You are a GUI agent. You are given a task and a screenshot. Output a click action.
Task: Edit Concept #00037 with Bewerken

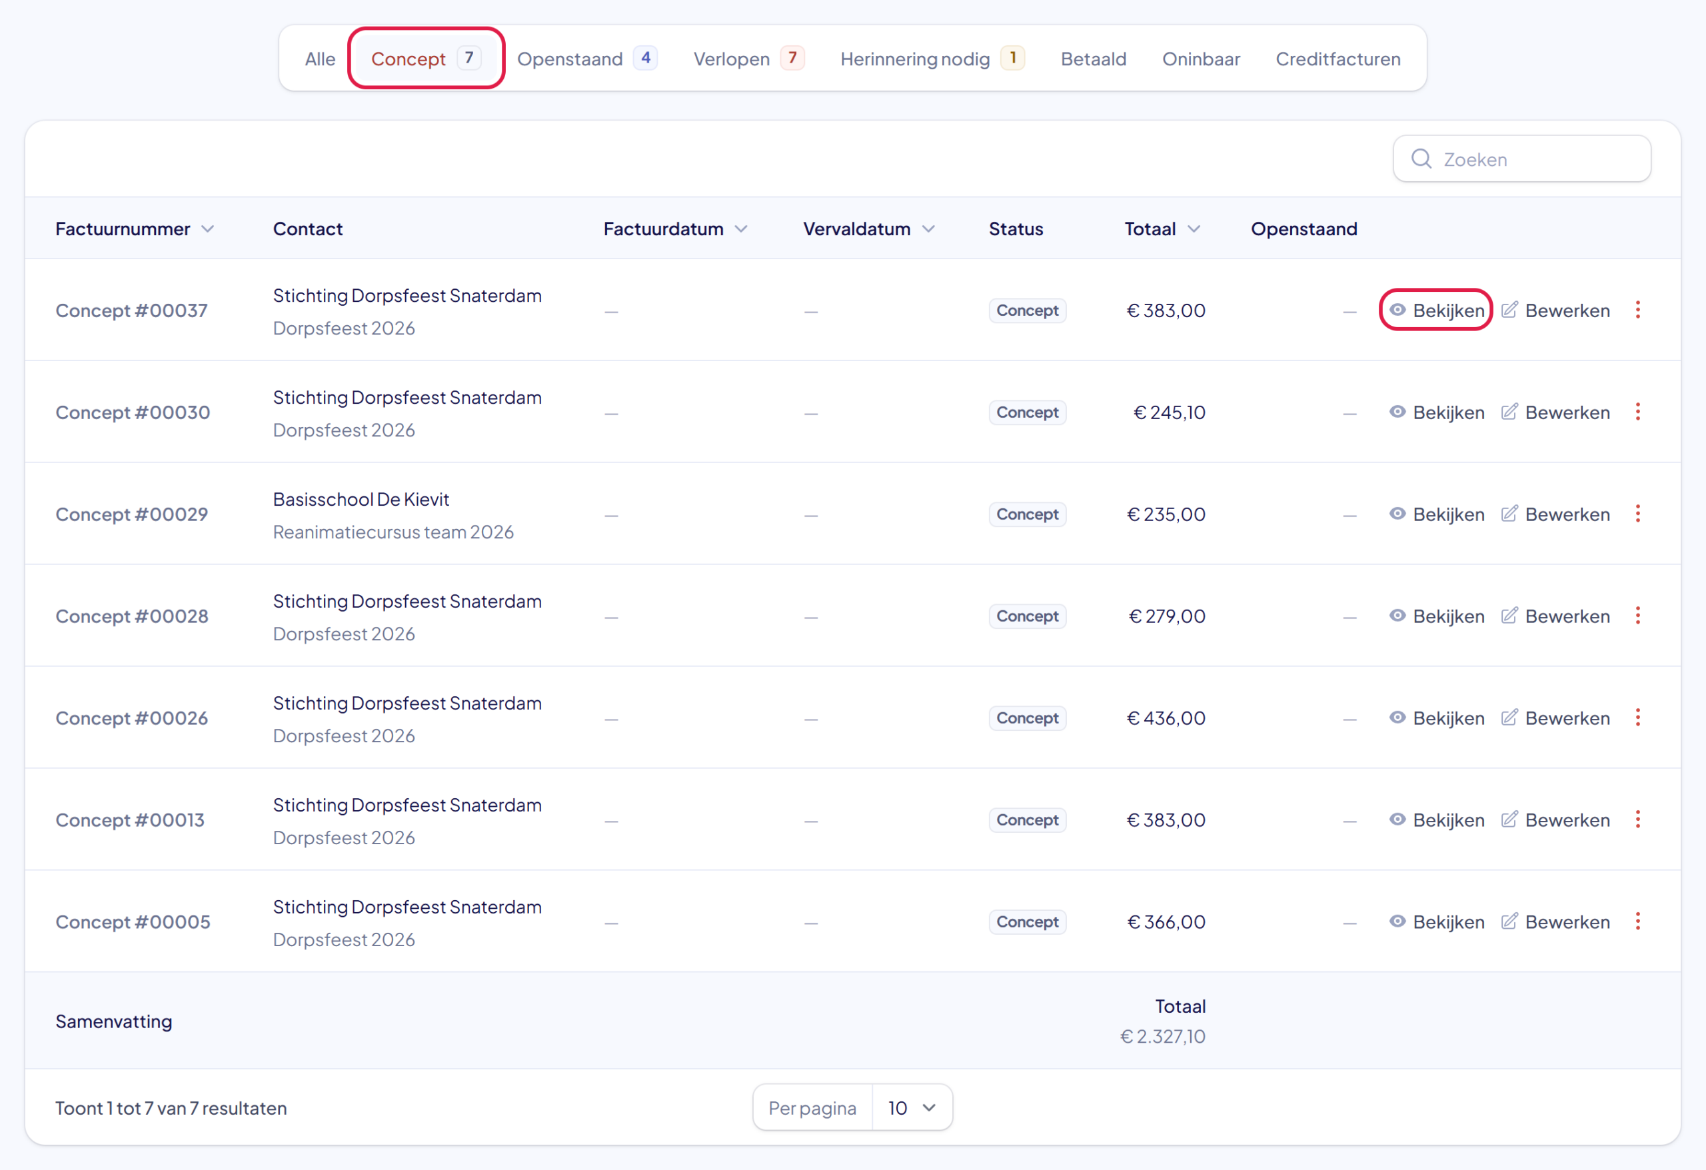1555,310
